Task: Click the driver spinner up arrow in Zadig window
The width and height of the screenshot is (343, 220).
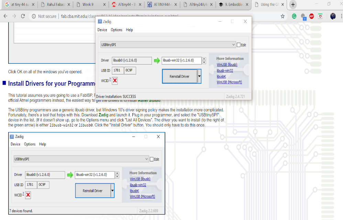Action: 204,59
